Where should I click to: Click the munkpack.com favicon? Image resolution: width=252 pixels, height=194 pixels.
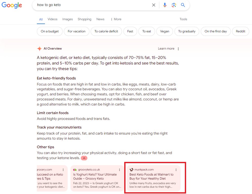click(131, 170)
